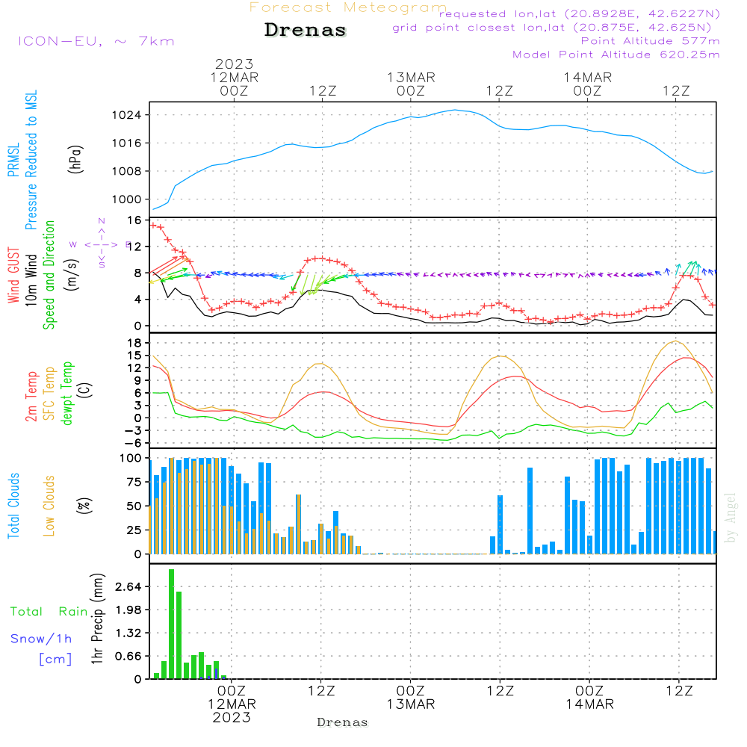Click the '2023' year label above the chart
The height and width of the screenshot is (747, 747).
pos(234,63)
